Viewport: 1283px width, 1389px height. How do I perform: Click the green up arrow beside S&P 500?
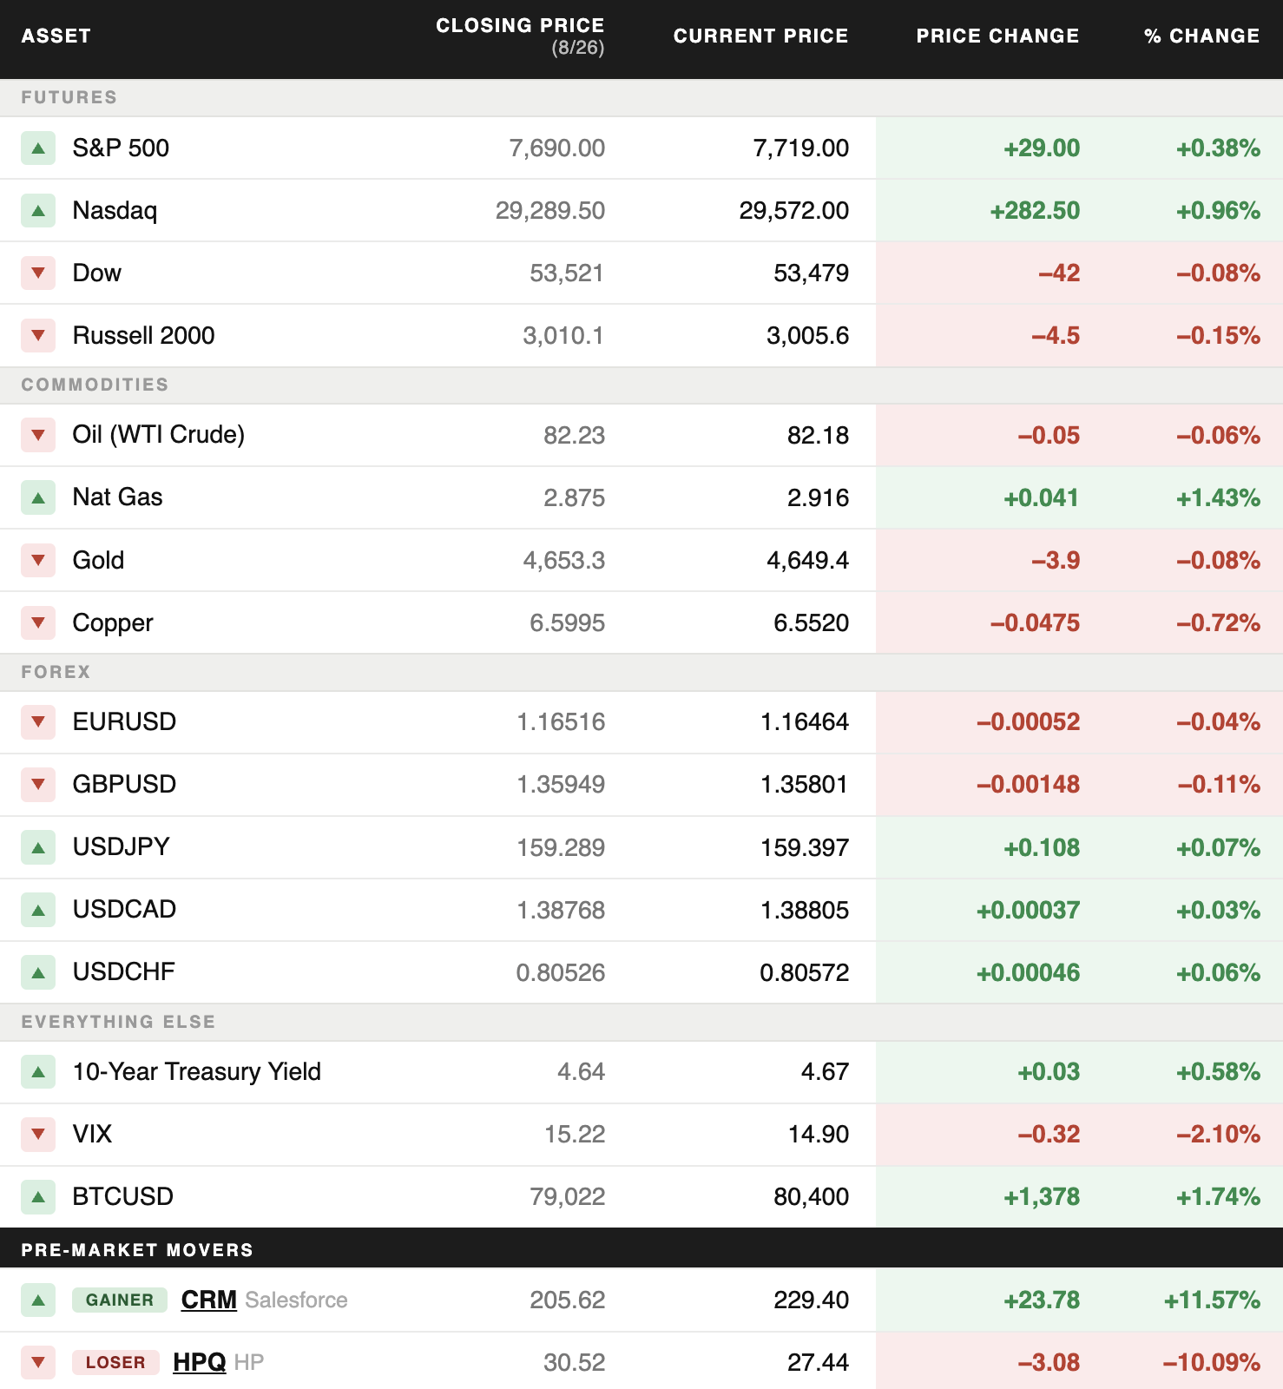(x=38, y=148)
